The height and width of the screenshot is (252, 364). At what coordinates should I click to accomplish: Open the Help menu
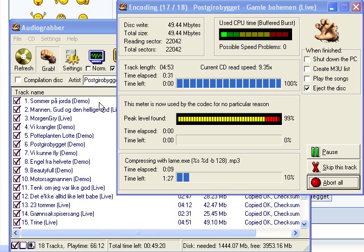(x=72, y=39)
